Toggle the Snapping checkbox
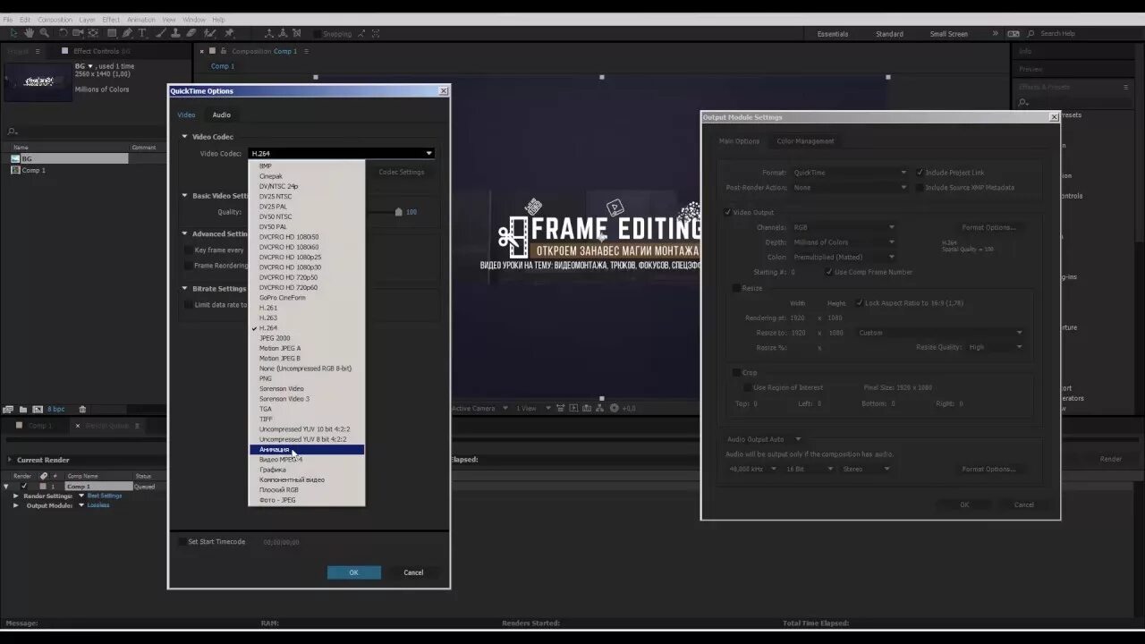The image size is (1145, 644). (318, 34)
